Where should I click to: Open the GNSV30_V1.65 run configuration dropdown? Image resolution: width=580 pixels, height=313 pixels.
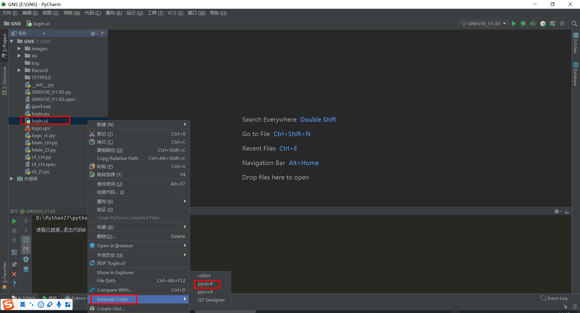(x=483, y=23)
